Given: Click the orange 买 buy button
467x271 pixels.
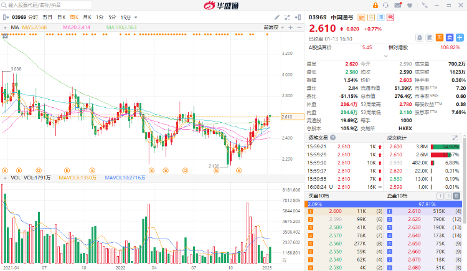Looking at the screenshot, I should (440, 37).
